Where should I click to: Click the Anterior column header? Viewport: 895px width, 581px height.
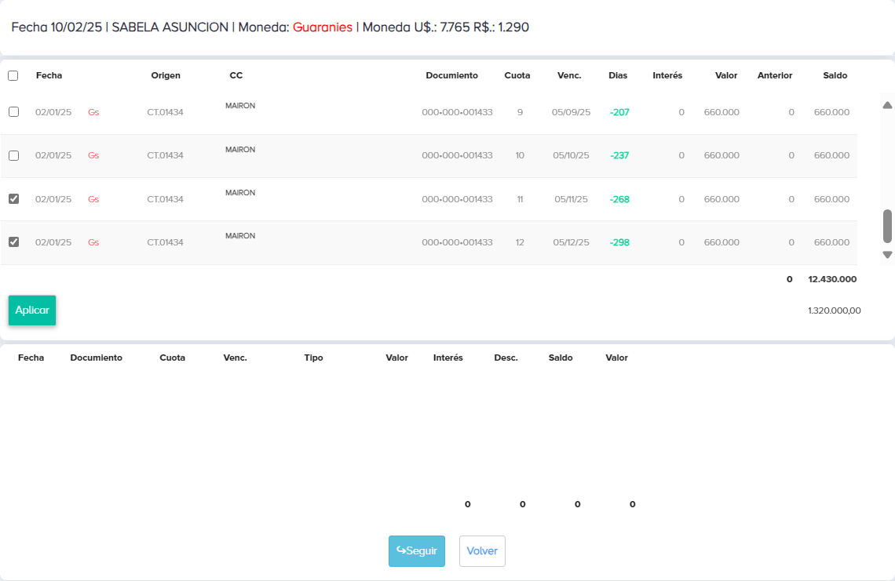(x=775, y=75)
